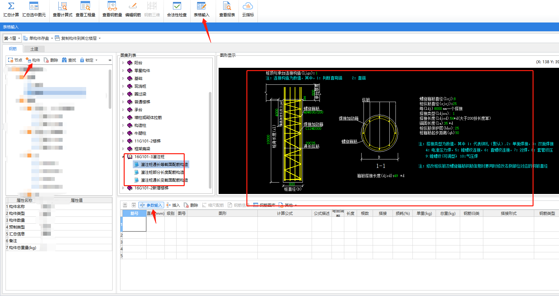Select 构造柱 in atlas list
This screenshot has width=559, height=296.
[140, 125]
